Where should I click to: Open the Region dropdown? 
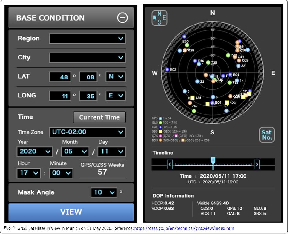pos(87,39)
